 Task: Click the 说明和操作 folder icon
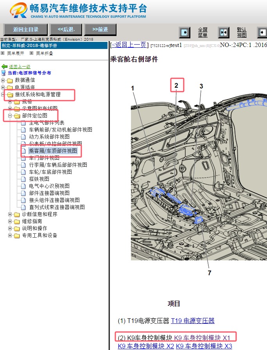coord(17,229)
